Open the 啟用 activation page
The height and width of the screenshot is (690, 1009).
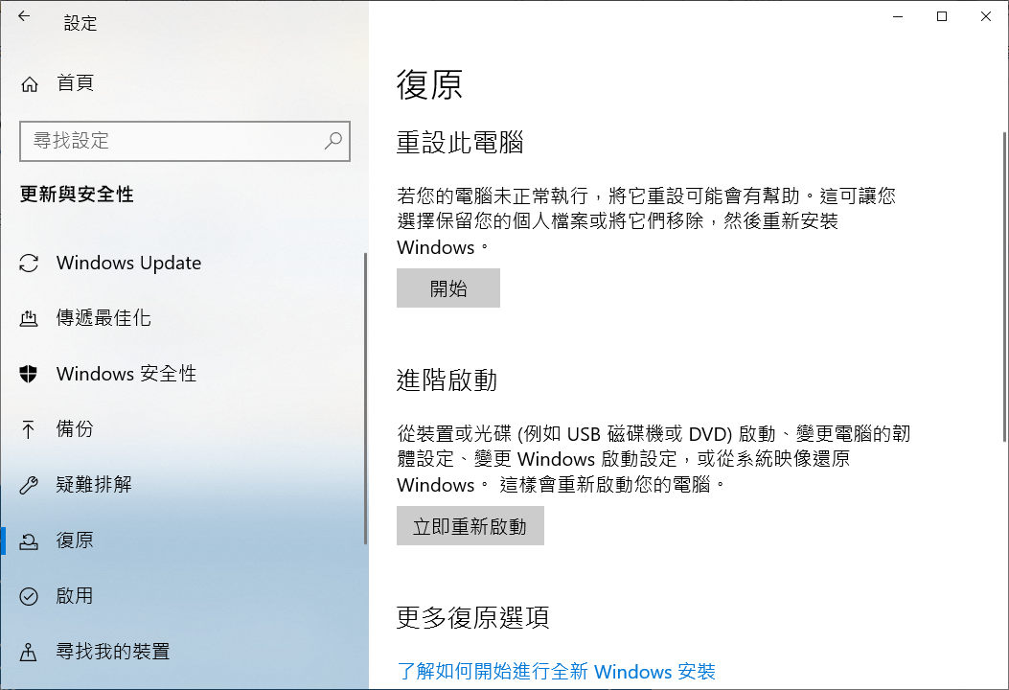(75, 595)
